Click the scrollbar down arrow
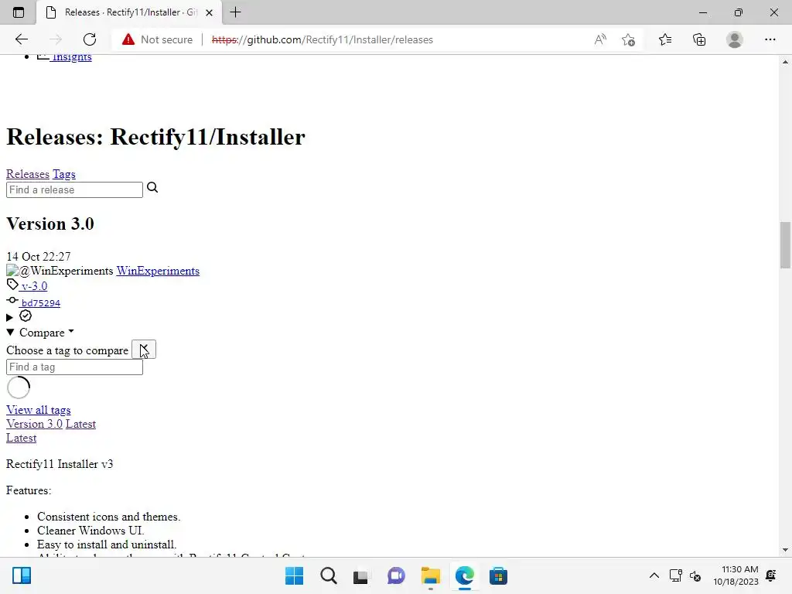 click(x=785, y=550)
